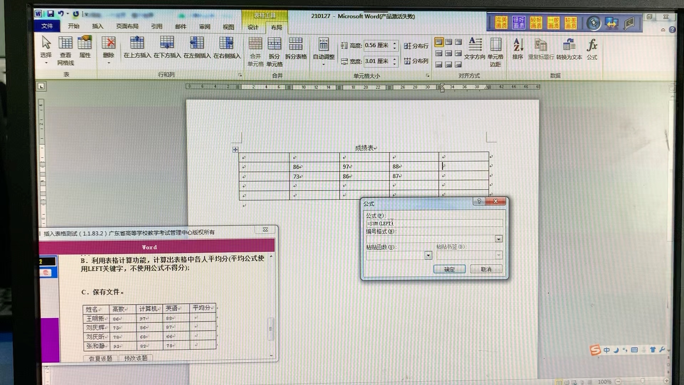Click Split Cells (拆分单元格)

click(x=274, y=52)
